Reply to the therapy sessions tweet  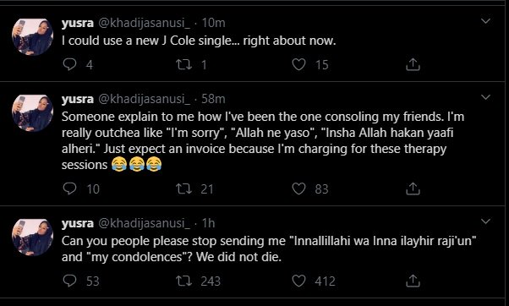(x=69, y=189)
